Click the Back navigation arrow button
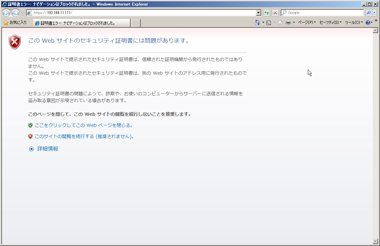The width and height of the screenshot is (380, 246). (6, 13)
